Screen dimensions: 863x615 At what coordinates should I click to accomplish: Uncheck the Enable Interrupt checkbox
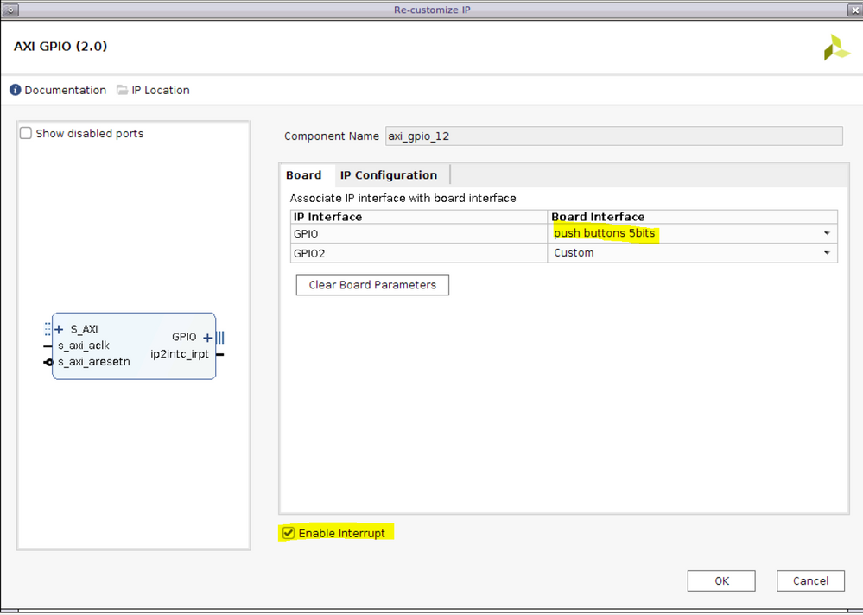pos(288,533)
